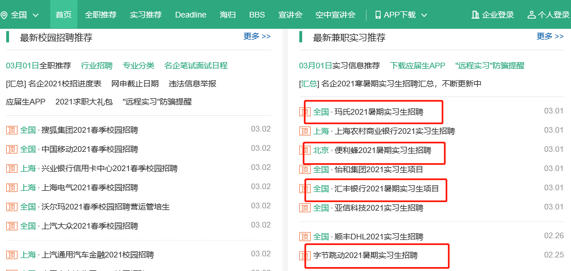Open 更多 in 最新校园招聘推荐 section
The image size is (571, 271).
click(257, 36)
